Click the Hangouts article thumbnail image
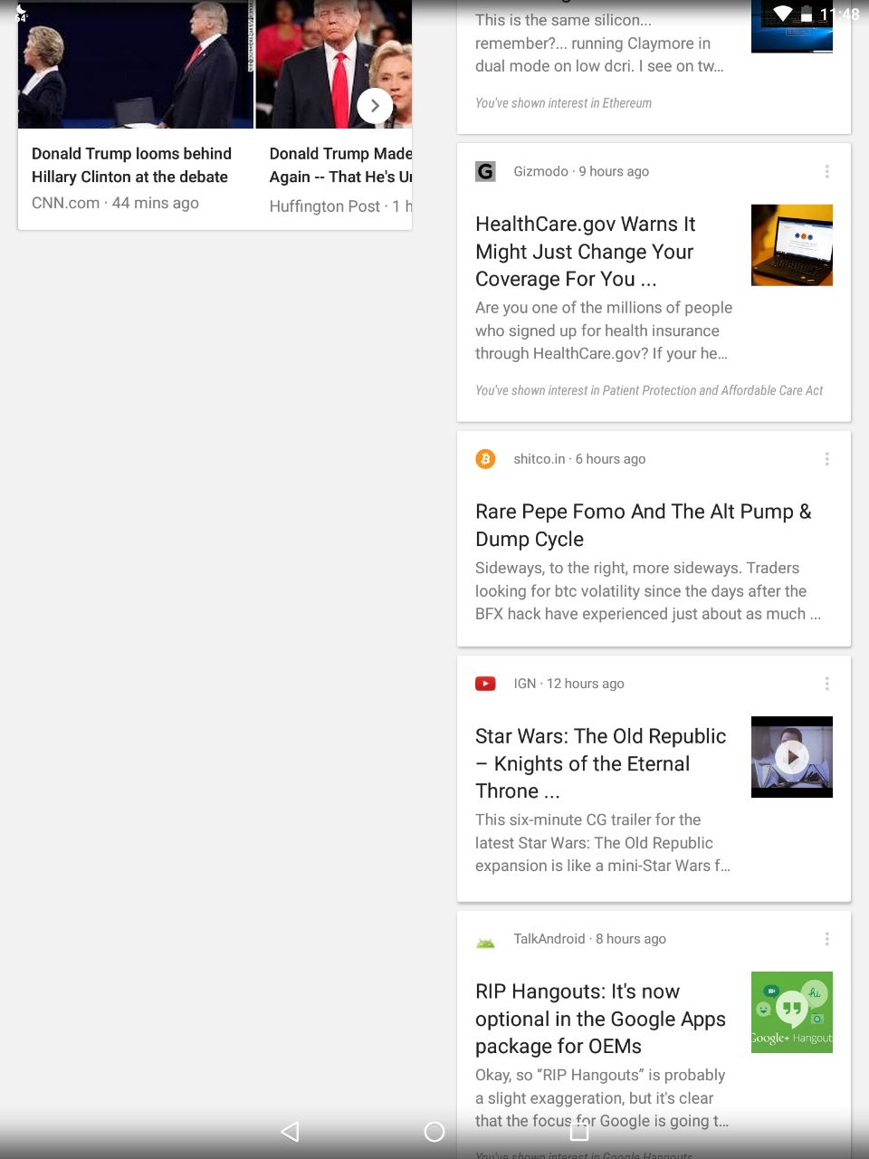Screen dimensions: 869x1159 (x=792, y=1012)
